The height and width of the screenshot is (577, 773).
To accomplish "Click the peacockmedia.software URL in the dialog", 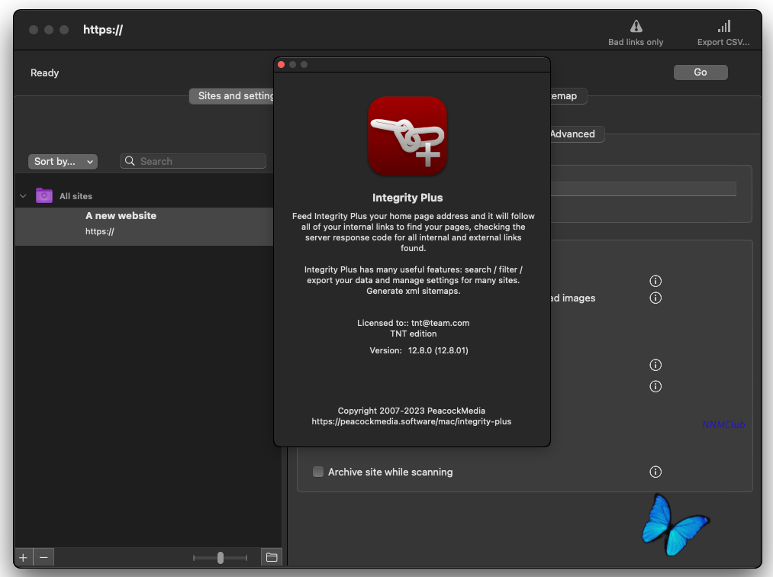I will tap(411, 421).
